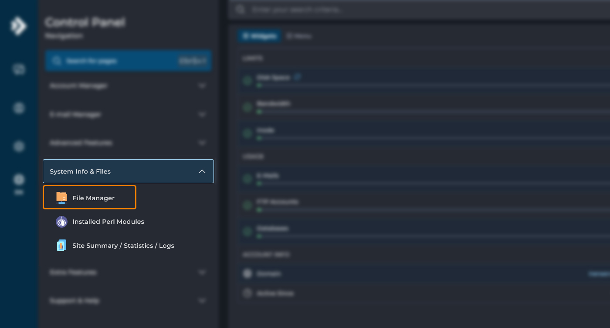Click the magnifier icon in the search bar

240,9
